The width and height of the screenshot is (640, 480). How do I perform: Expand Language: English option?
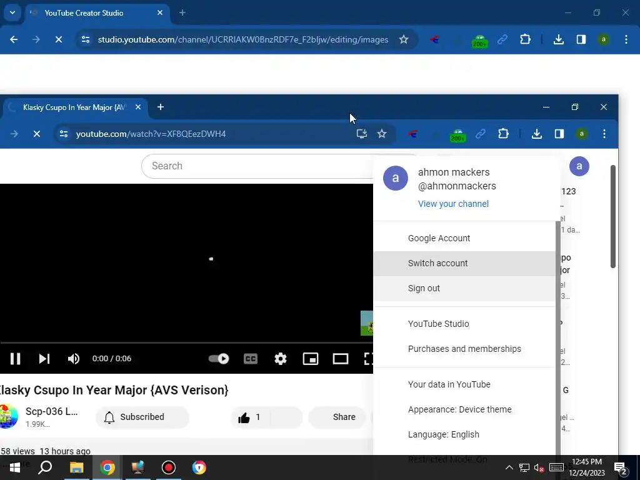coord(464,434)
